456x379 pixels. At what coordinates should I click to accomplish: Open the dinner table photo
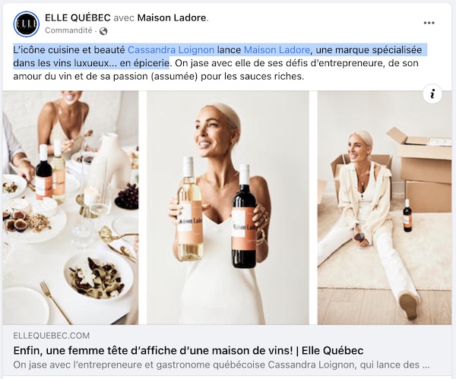point(71,207)
